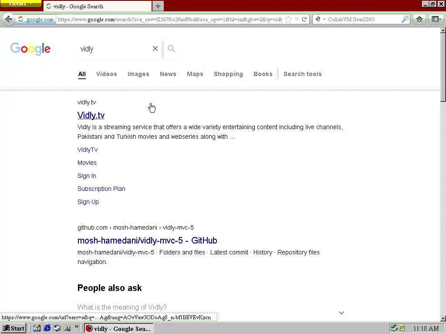Clear the search with X icon
Image resolution: width=446 pixels, height=334 pixels.
click(155, 49)
